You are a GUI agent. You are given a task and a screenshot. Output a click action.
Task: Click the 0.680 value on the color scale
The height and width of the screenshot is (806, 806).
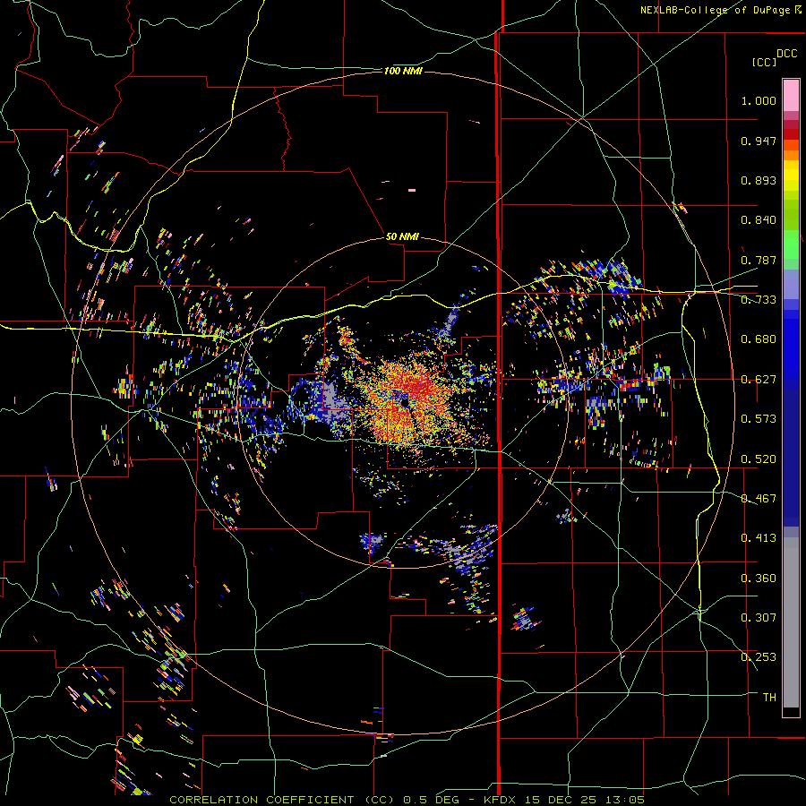pos(759,339)
